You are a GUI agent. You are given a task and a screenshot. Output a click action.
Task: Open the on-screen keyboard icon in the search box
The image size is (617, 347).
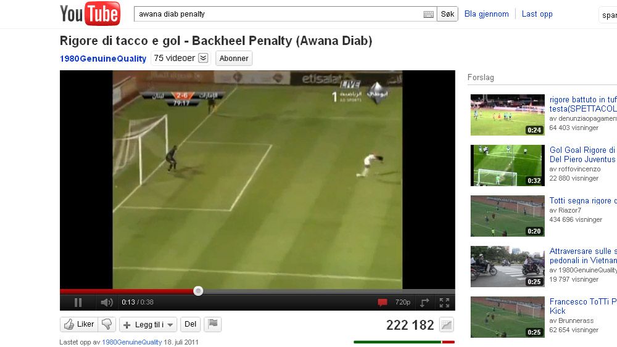click(x=429, y=15)
